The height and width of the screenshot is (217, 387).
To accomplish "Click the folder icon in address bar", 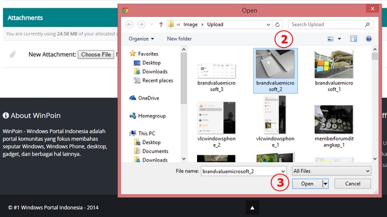I will (x=171, y=24).
